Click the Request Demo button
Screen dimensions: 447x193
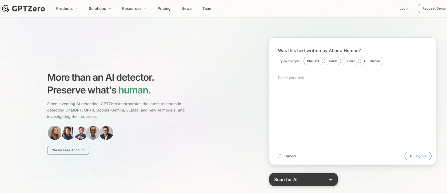click(433, 8)
